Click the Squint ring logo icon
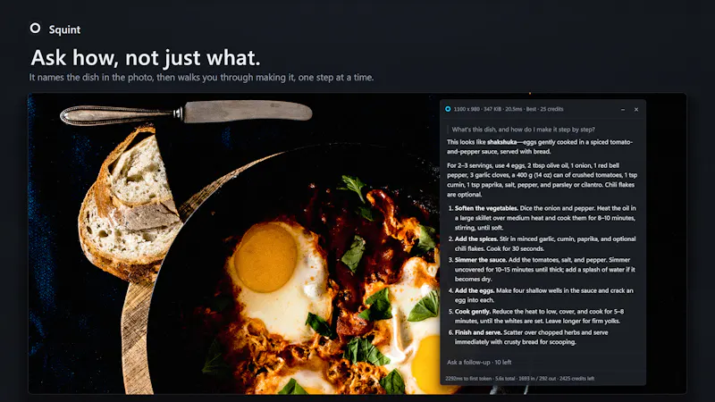 point(35,29)
